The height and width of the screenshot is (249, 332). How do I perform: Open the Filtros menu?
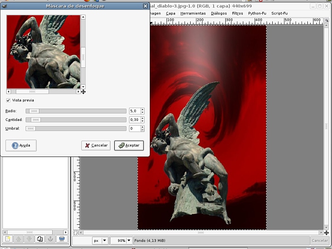pyautogui.click(x=237, y=13)
